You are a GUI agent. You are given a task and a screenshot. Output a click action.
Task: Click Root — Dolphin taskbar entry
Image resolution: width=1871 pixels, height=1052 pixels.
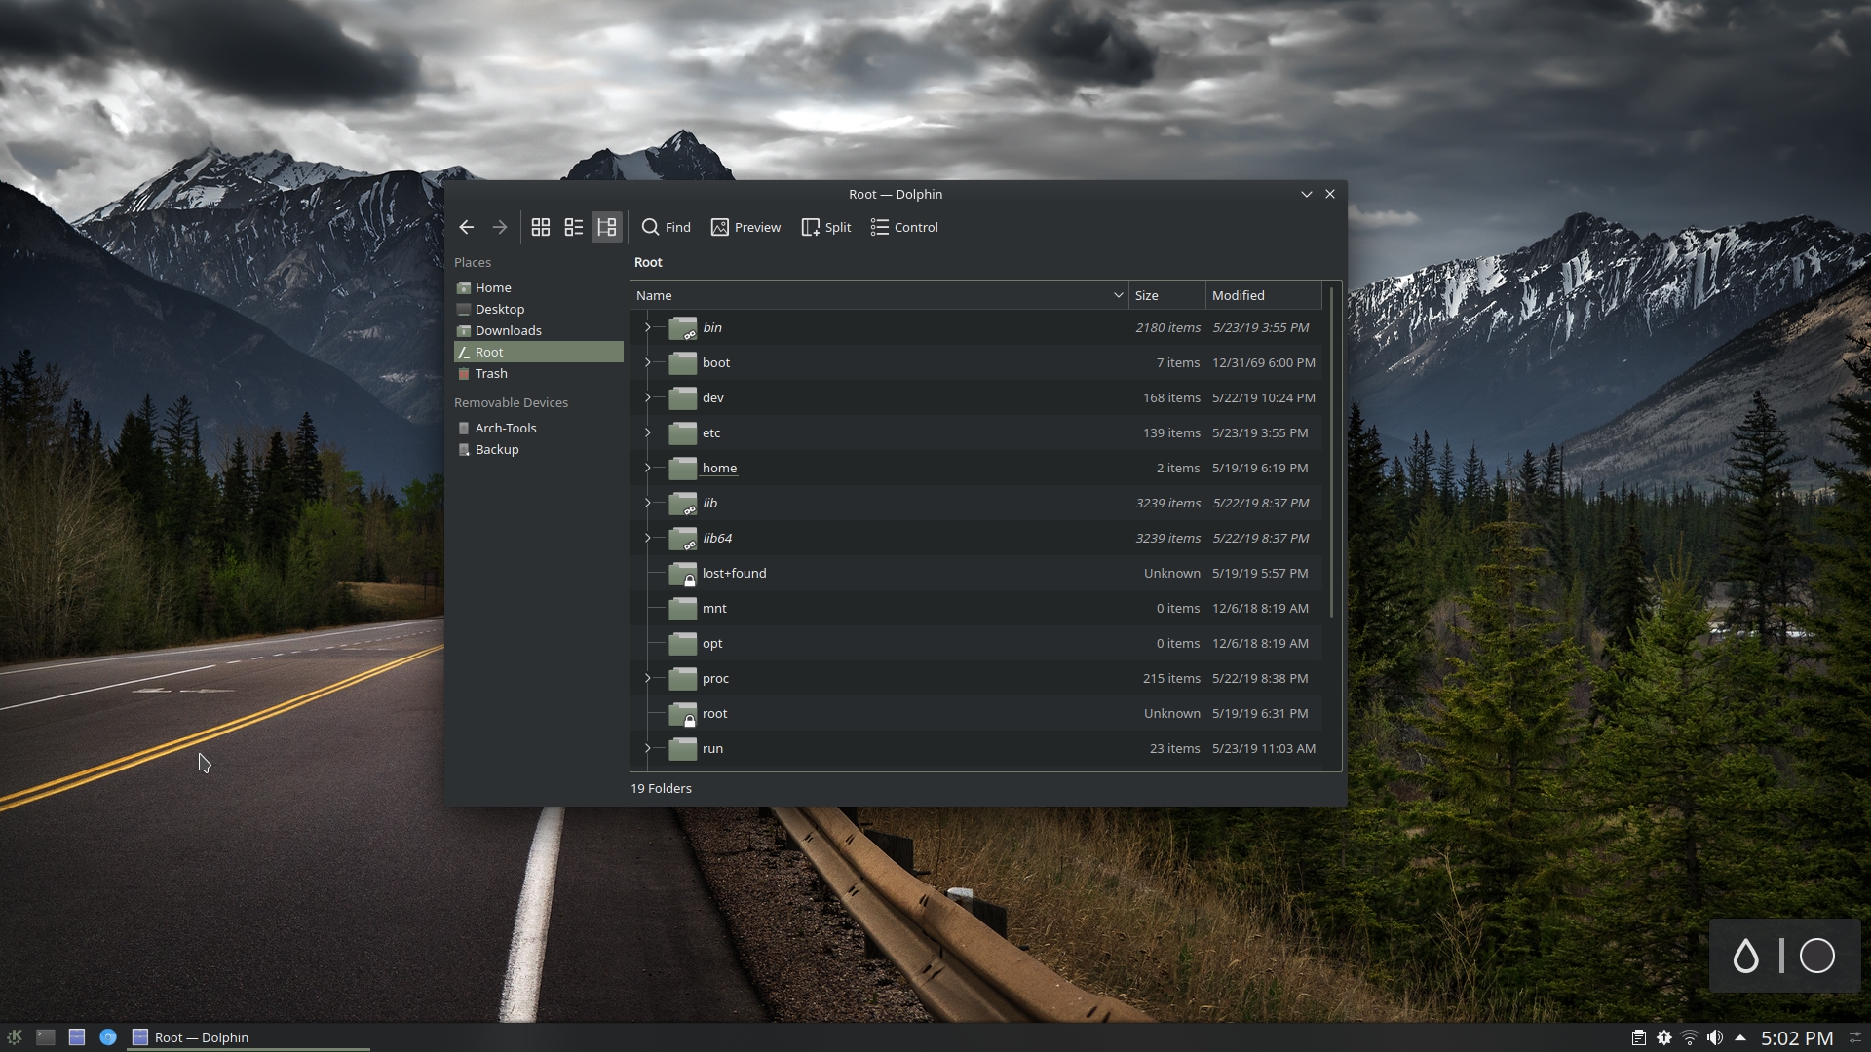[x=248, y=1037]
